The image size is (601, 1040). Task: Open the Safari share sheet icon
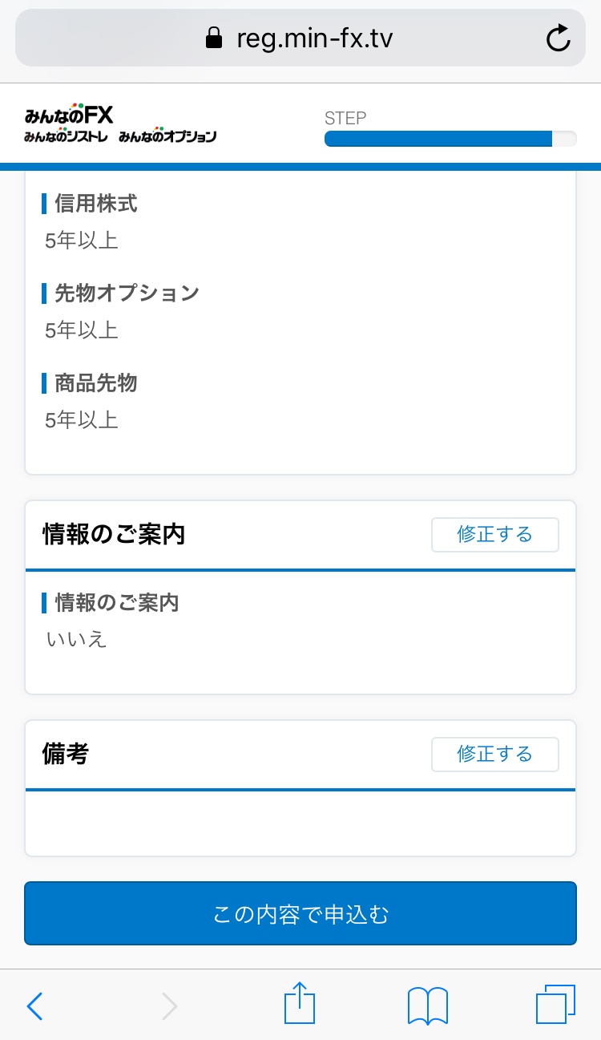pos(300,1004)
